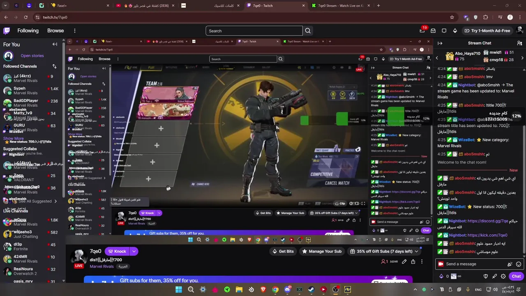
Task: Switch to the YouTube (2836) browser tab
Action: click(x=145, y=6)
